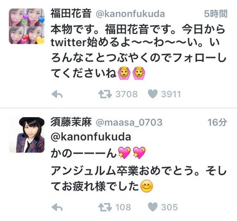Open the display name 須藤茉麻

click(71, 122)
